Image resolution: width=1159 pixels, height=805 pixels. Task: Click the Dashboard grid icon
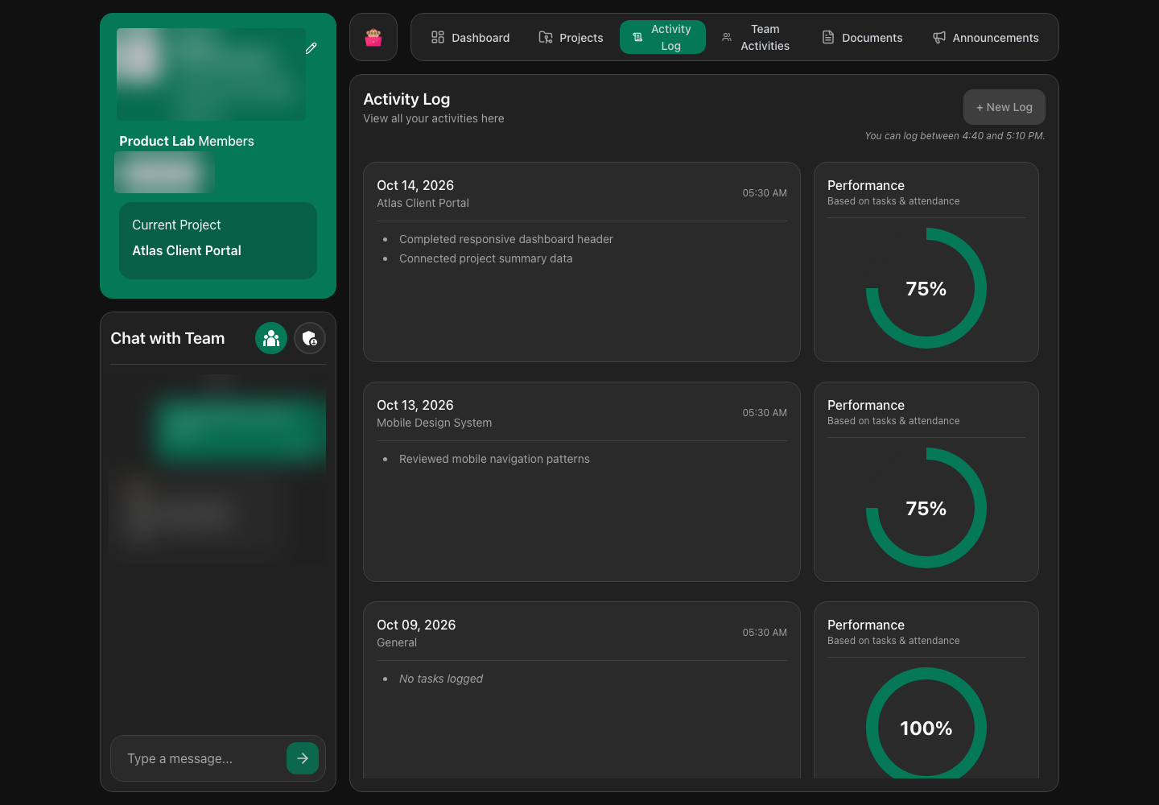(438, 37)
